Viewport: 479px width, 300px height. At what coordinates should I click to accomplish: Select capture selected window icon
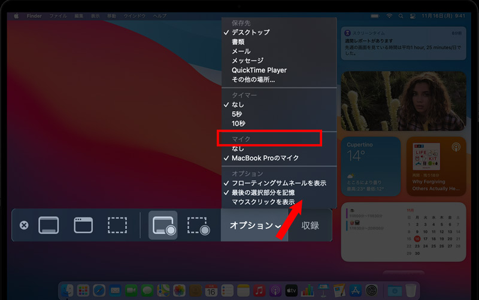point(83,225)
